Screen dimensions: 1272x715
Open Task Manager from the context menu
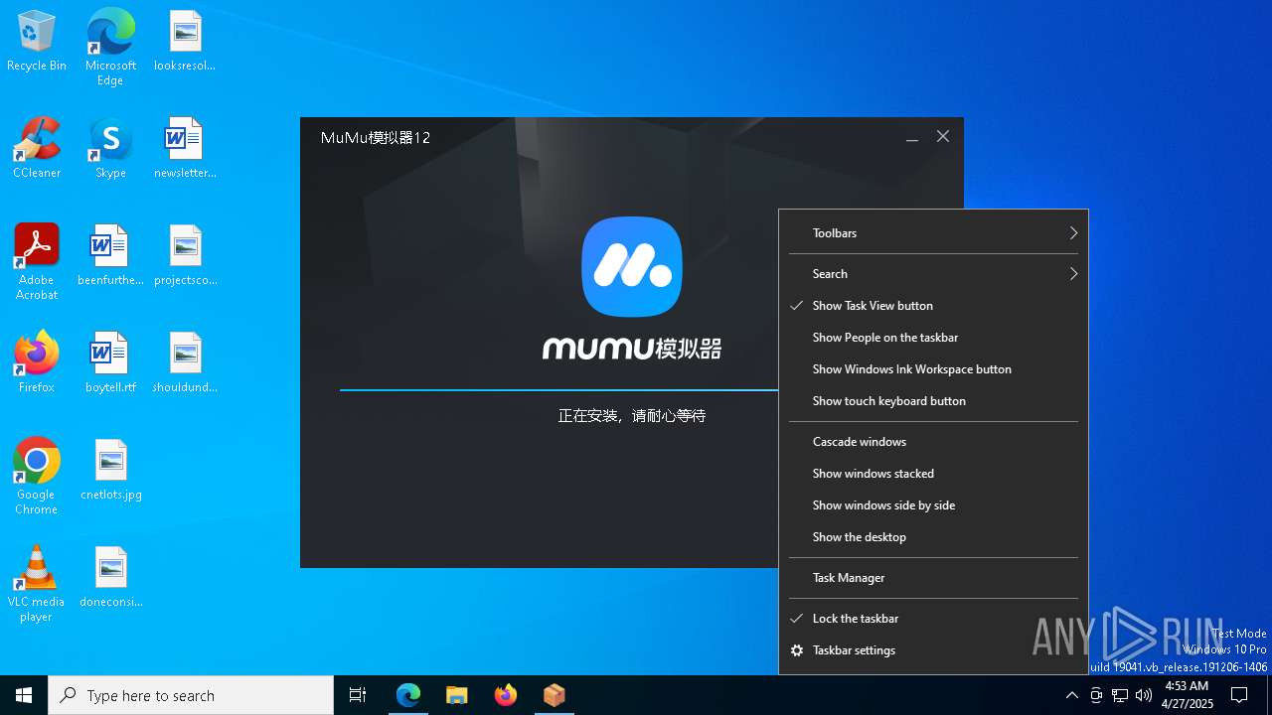tap(933, 578)
